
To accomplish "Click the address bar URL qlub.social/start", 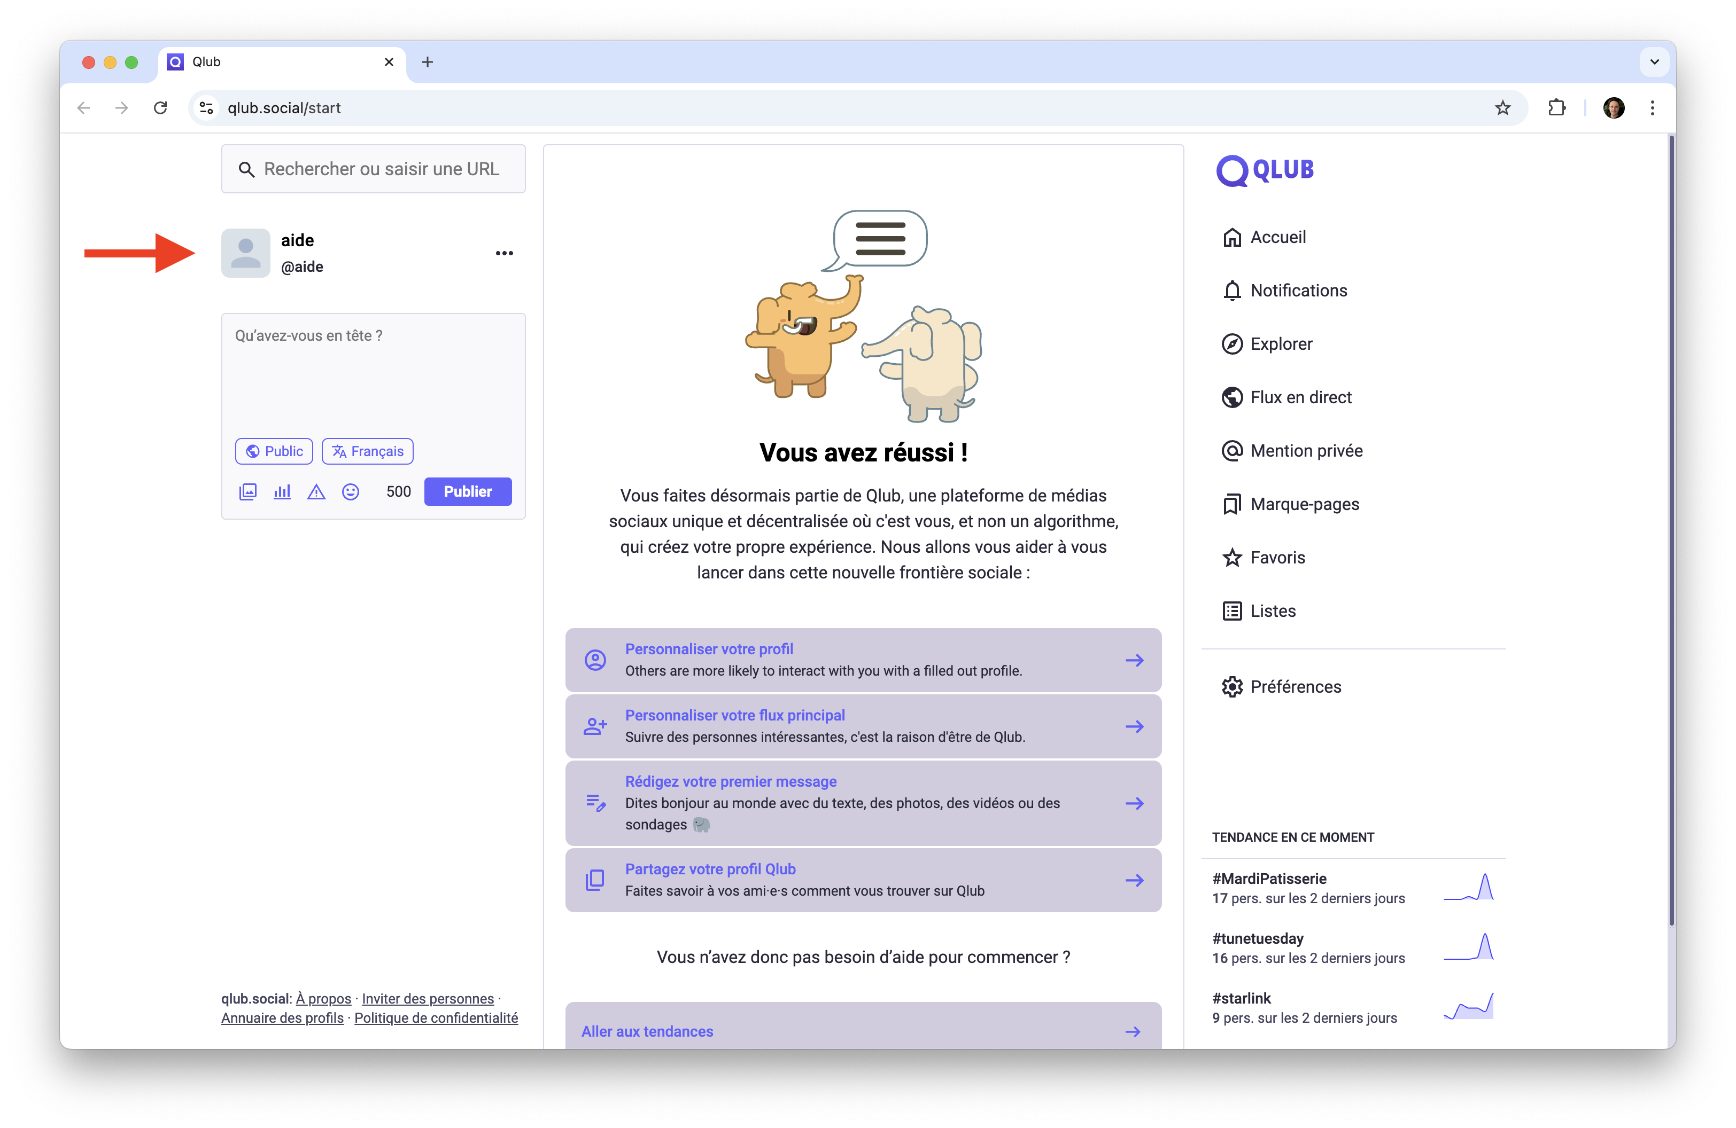I will pos(284,108).
